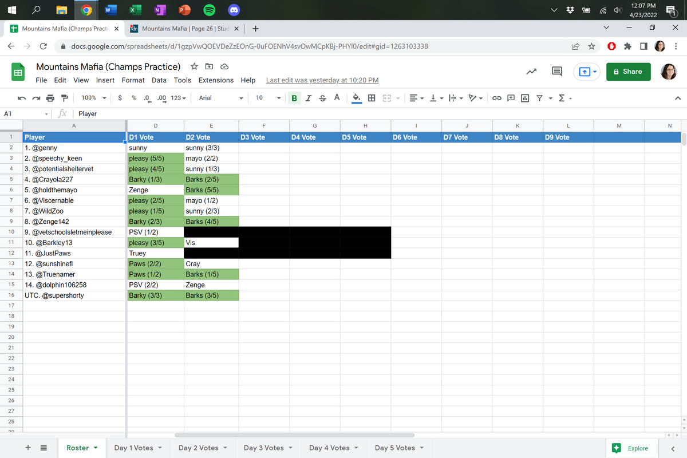Toggle italic formatting
687x458 pixels.
pos(309,98)
